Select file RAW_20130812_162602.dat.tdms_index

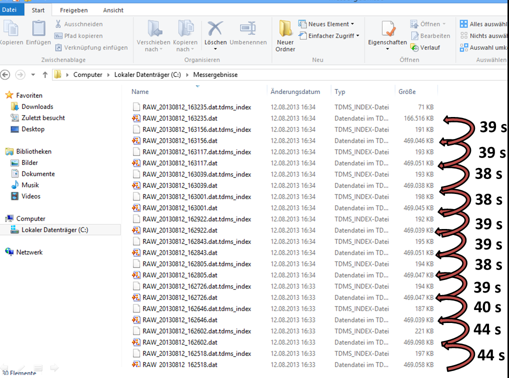pyautogui.click(x=196, y=331)
